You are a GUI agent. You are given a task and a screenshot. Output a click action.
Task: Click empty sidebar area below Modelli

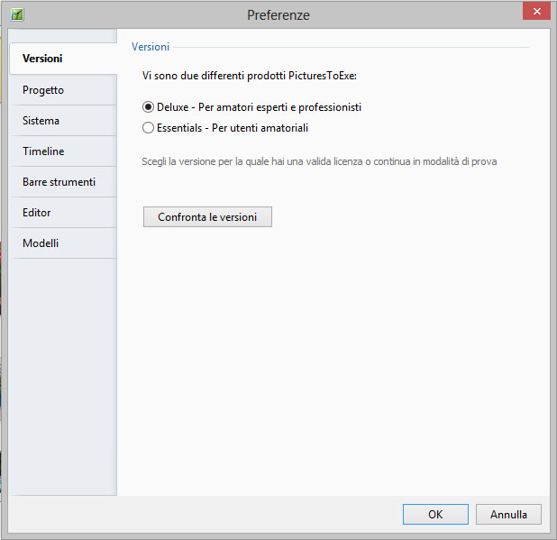point(62,379)
